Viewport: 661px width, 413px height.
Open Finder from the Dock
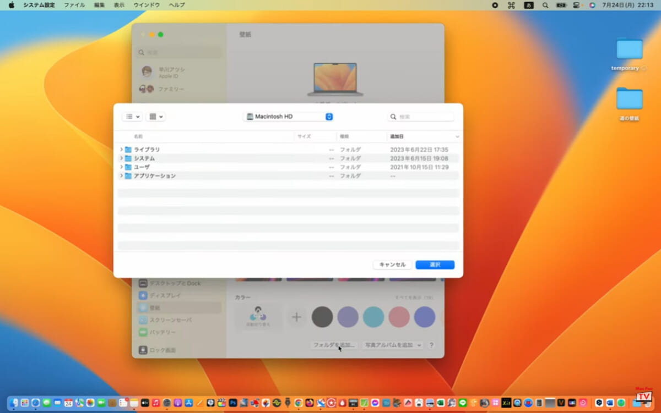[14, 403]
